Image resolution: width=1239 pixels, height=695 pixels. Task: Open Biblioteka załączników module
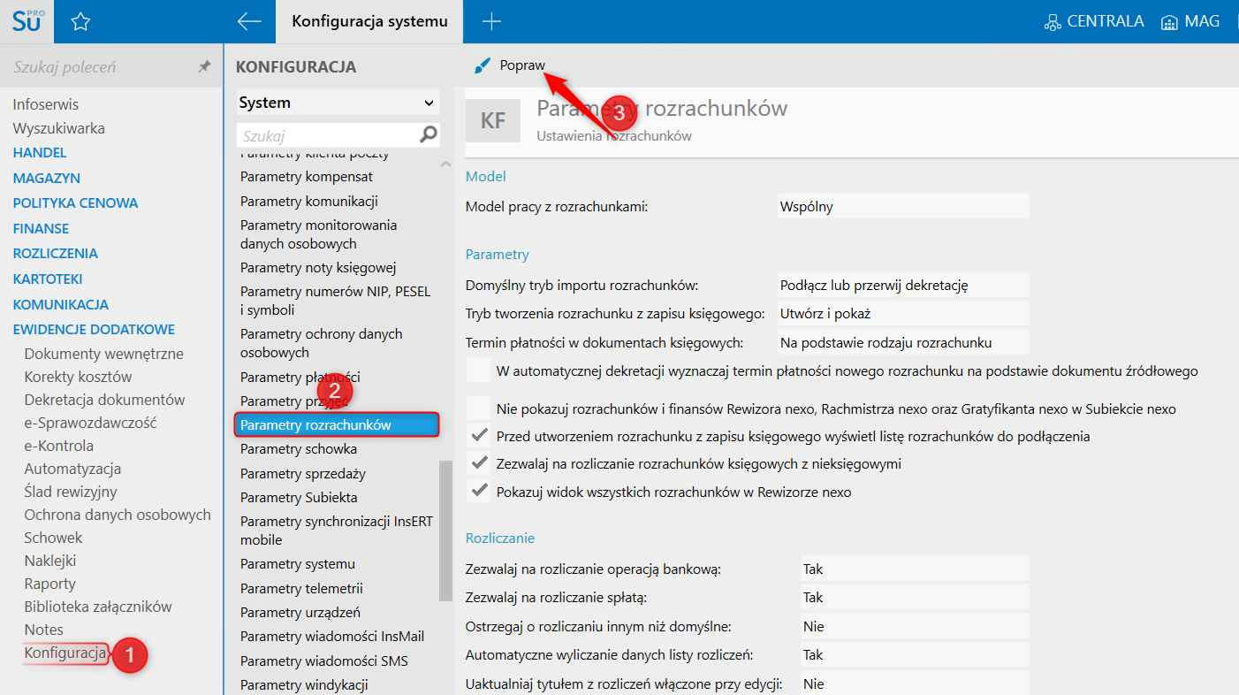click(98, 607)
